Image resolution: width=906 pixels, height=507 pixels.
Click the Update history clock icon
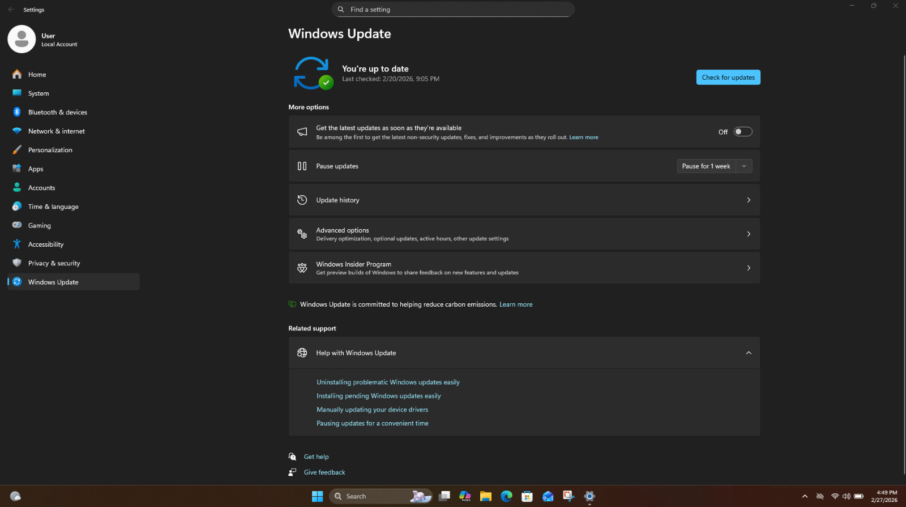pos(302,200)
